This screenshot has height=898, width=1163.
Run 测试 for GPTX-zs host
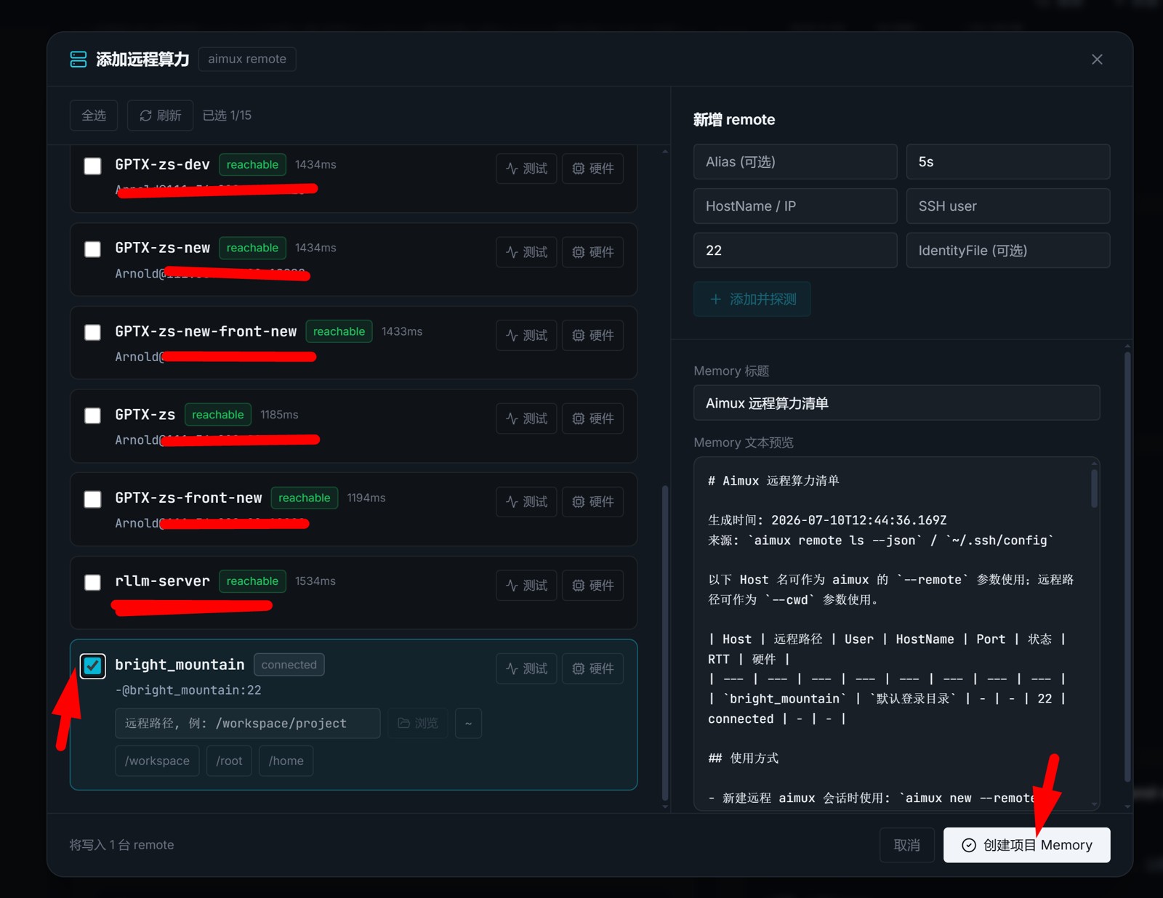pos(526,418)
